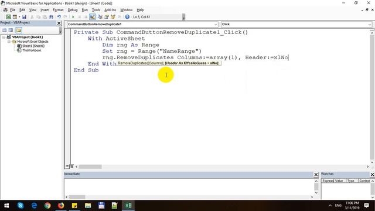The height and width of the screenshot is (211, 375).
Task: Open the Insert menu
Action: pos(45,10)
